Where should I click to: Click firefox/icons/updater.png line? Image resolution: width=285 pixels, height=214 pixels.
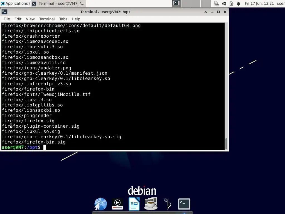(x=36, y=68)
